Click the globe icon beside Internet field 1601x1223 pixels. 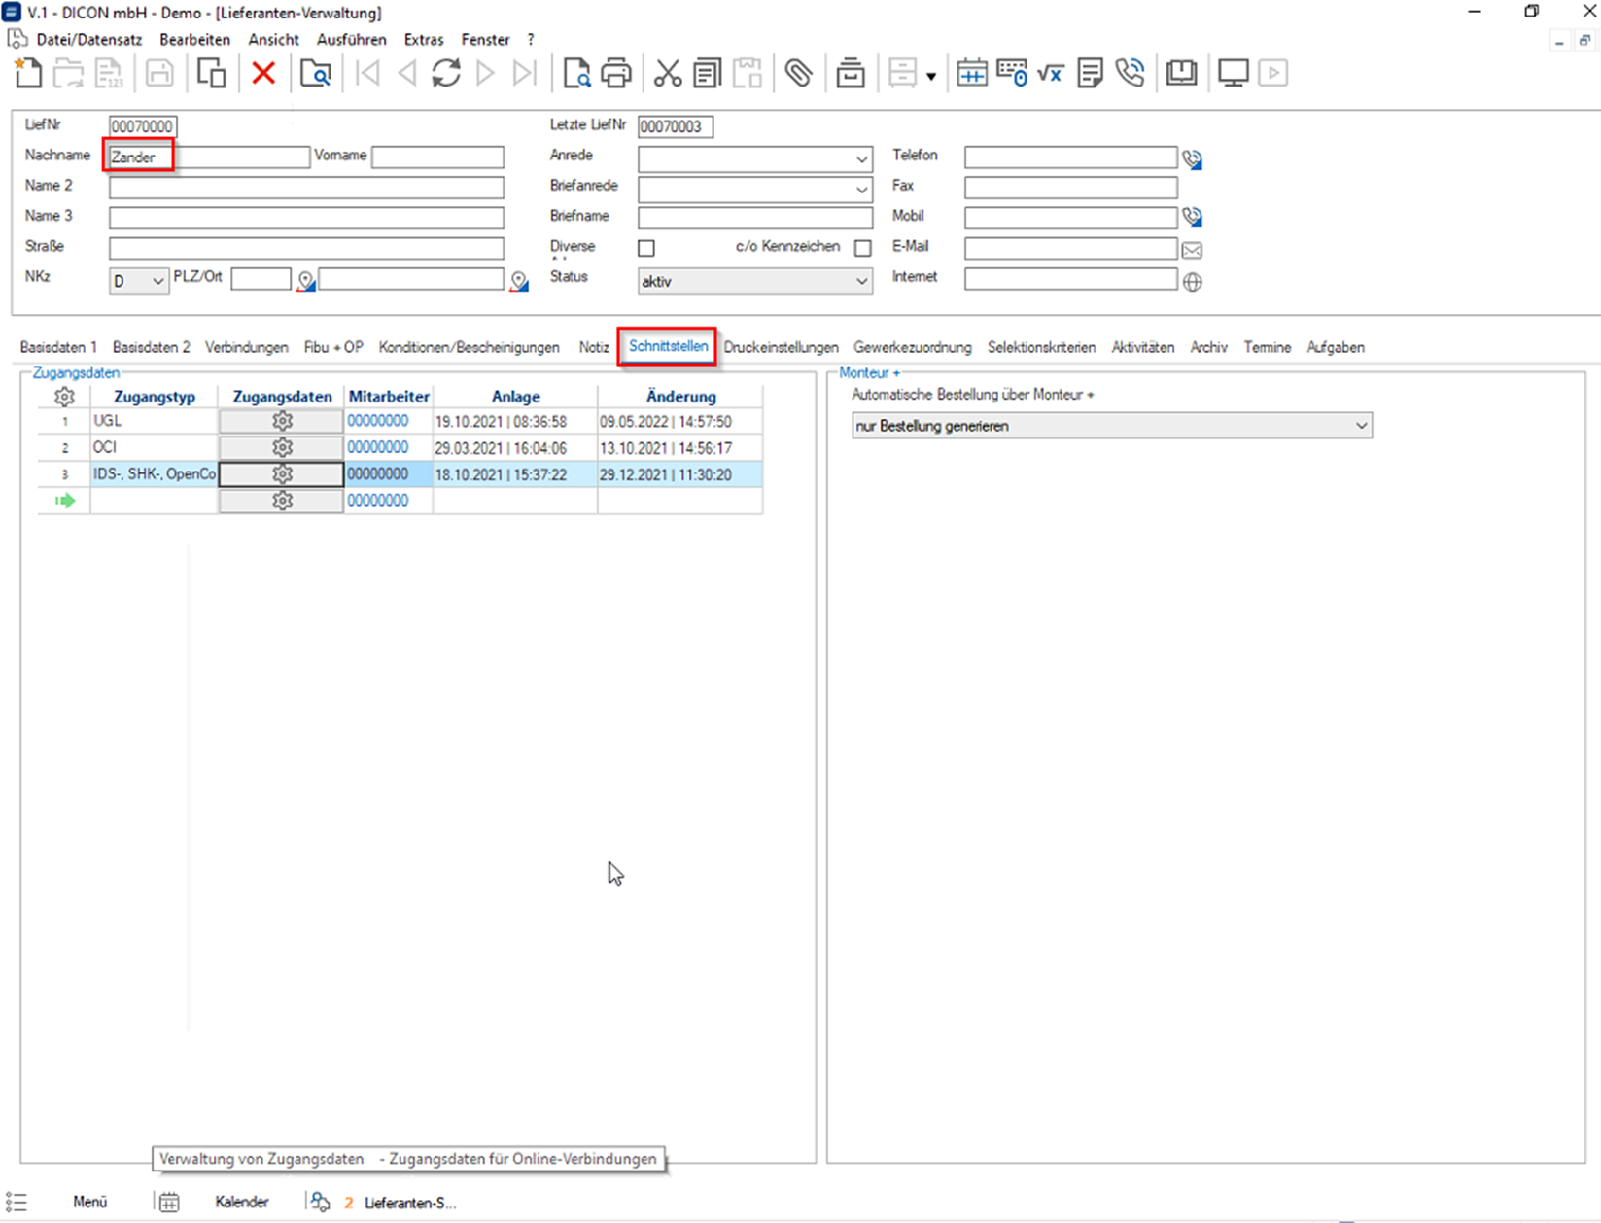click(x=1192, y=282)
